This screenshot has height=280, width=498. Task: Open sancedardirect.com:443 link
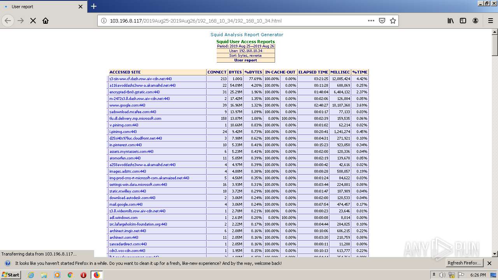(128, 244)
